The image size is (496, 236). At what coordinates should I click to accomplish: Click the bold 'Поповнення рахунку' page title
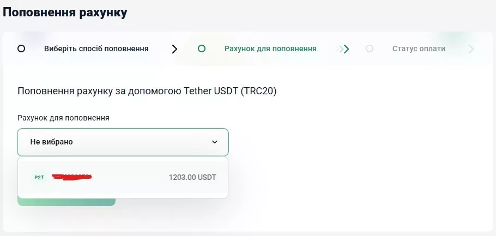click(65, 13)
